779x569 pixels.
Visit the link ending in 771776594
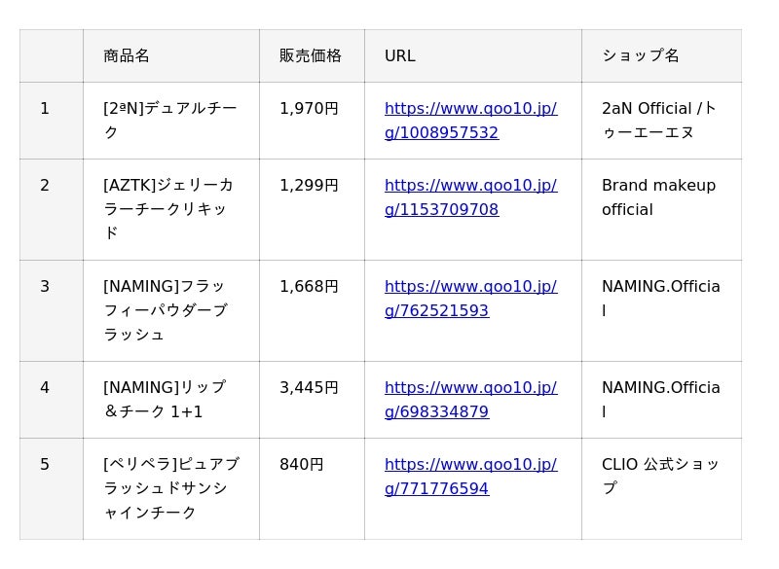point(470,477)
